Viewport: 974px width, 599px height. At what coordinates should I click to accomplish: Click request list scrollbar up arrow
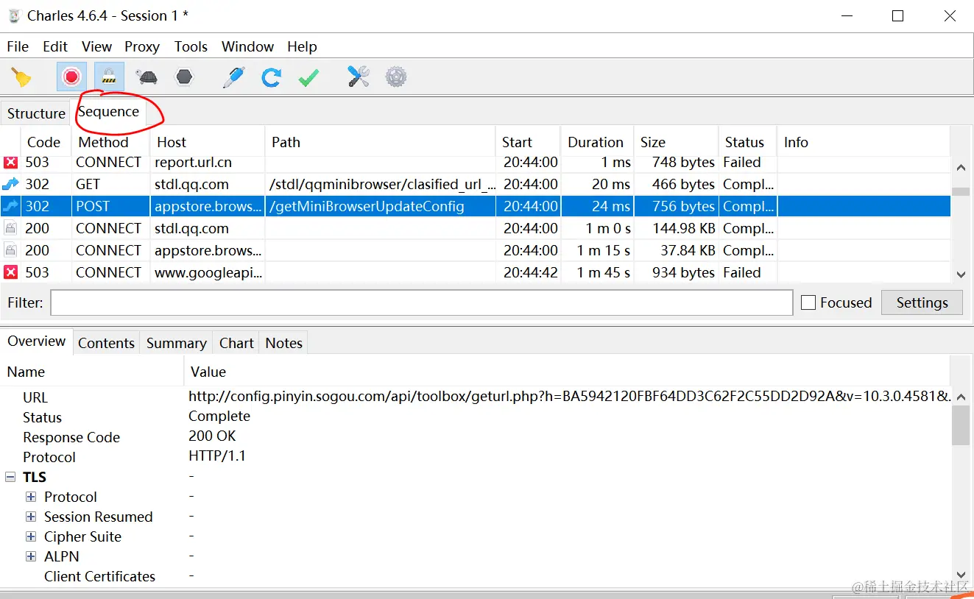960,168
